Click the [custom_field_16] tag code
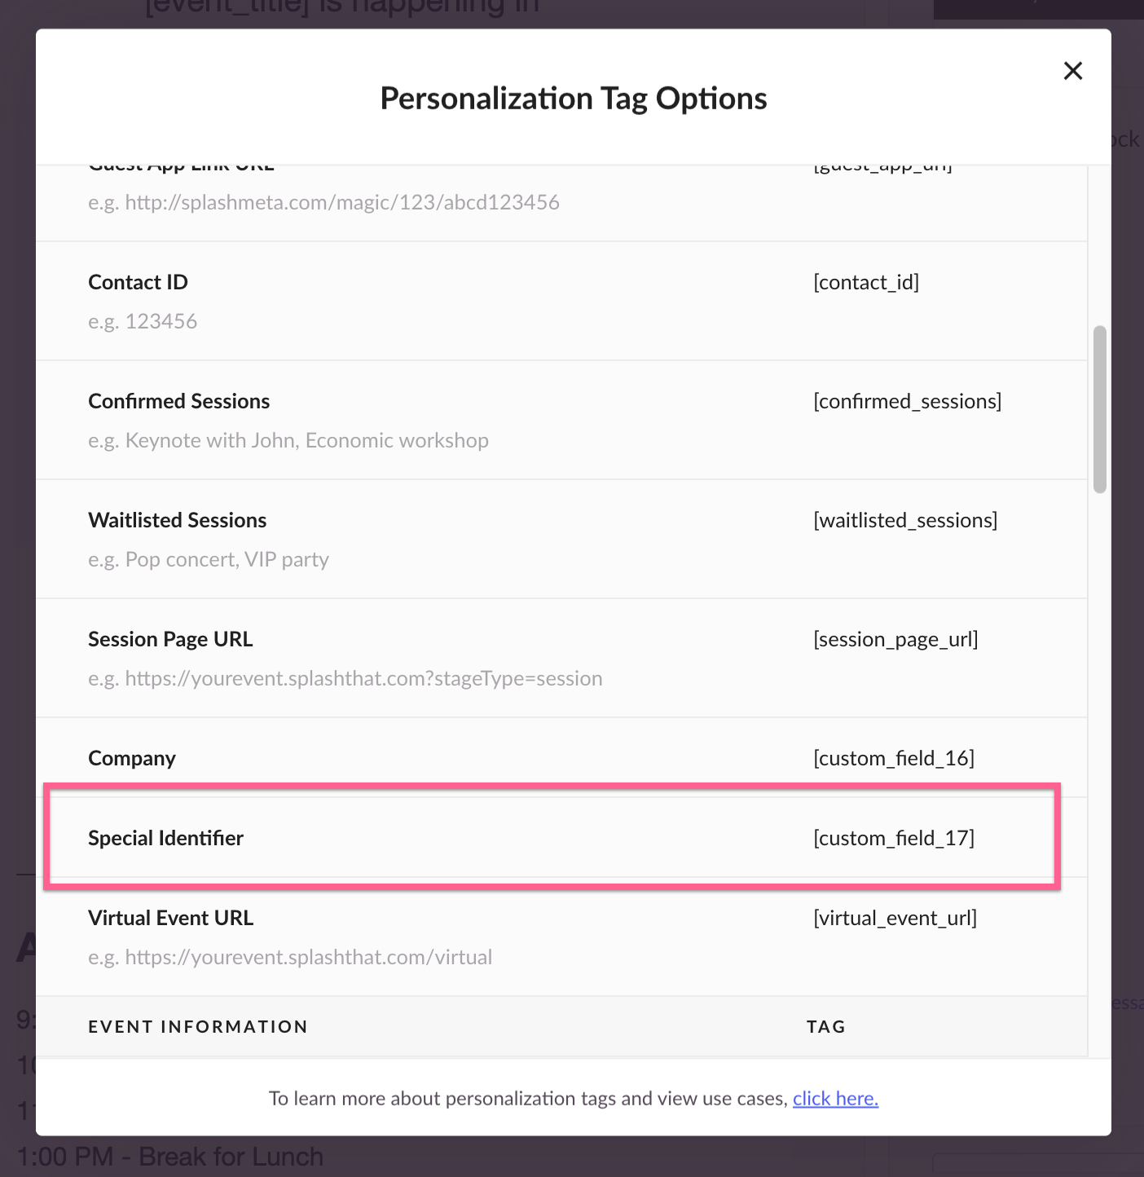This screenshot has width=1144, height=1177. tap(894, 758)
